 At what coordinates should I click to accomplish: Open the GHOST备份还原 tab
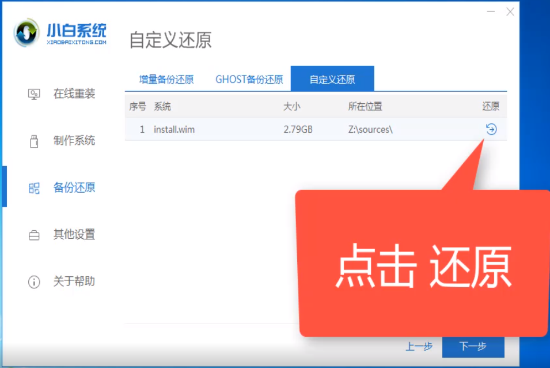pos(249,79)
